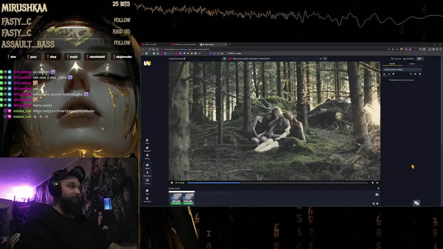The image size is (443, 249).
Task: Switch to the Playlists tab
Action: pyautogui.click(x=392, y=64)
